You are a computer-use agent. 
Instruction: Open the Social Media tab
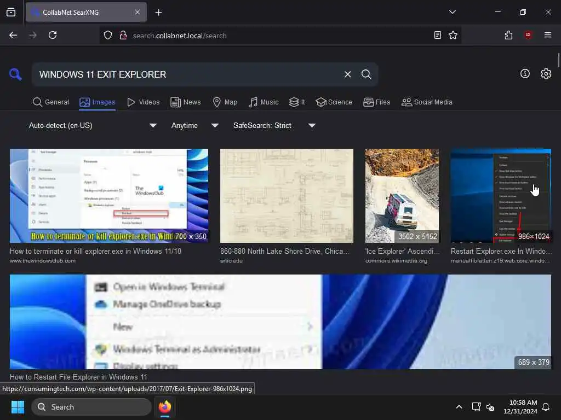point(427,102)
